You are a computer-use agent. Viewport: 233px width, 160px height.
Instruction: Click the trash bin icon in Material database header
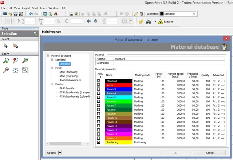click(225, 47)
